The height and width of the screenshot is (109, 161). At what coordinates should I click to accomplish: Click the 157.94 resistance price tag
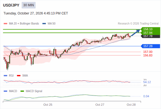tap(150, 33)
